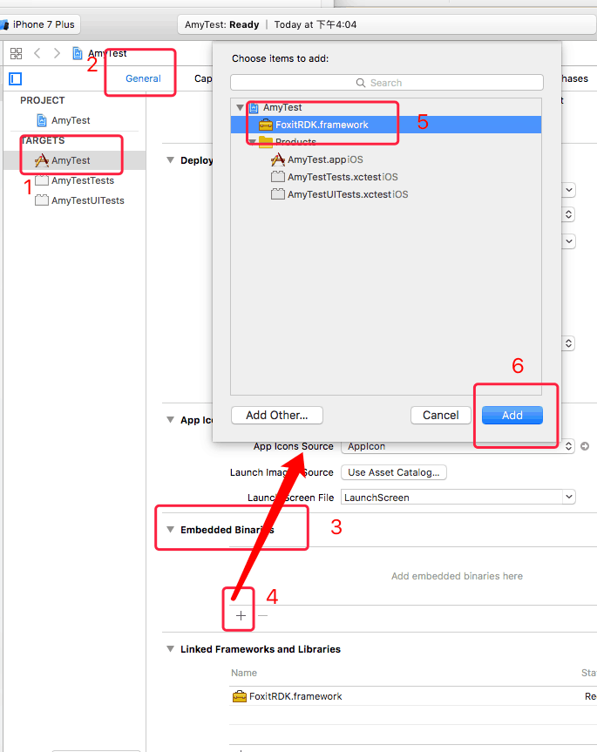Click the Name column header
The width and height of the screenshot is (597, 752).
[244, 673]
